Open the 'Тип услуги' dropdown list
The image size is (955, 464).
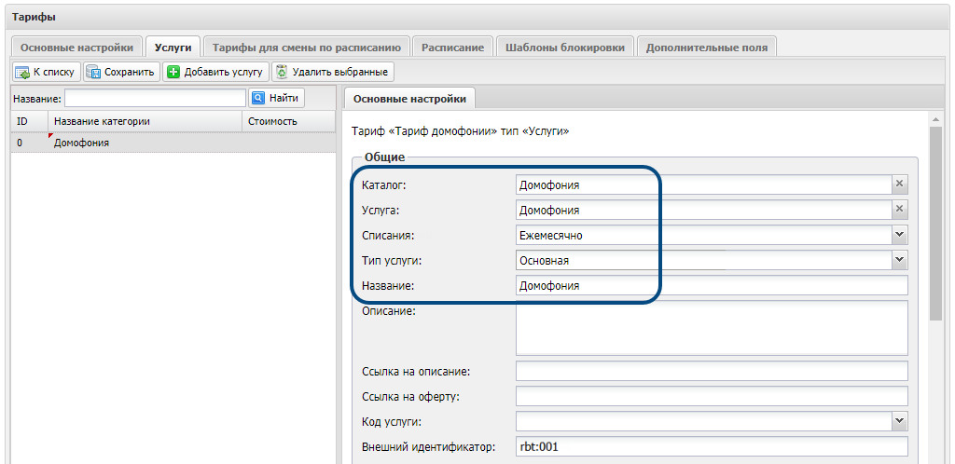point(899,260)
